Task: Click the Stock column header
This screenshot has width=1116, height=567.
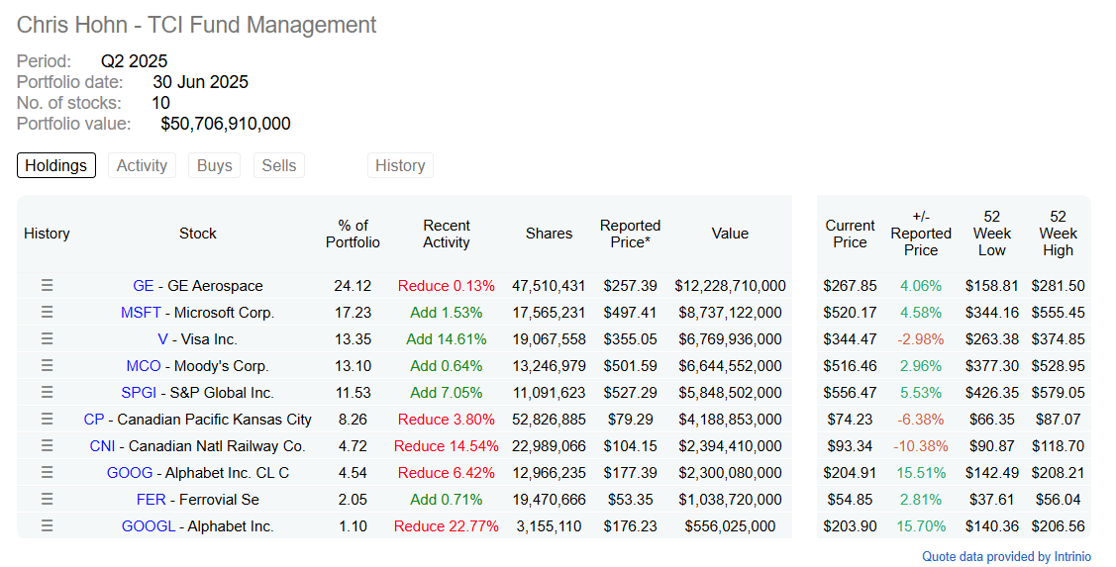Action: [198, 234]
